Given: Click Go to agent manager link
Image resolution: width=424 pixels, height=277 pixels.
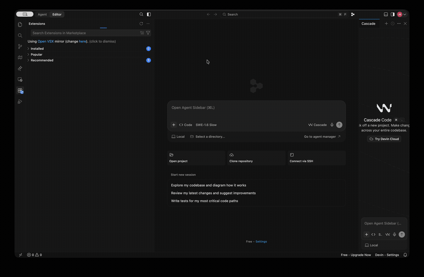Looking at the screenshot, I should [x=322, y=137].
